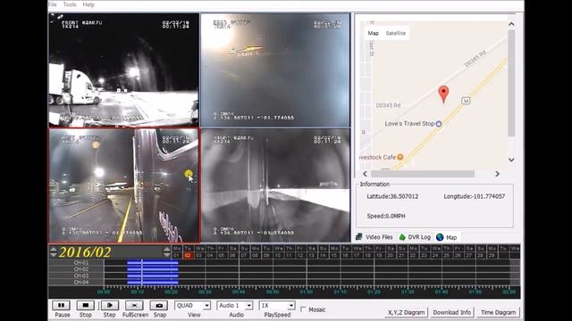572x321 pixels.
Task: Open the Audio 1 dropdown
Action: (x=235, y=305)
